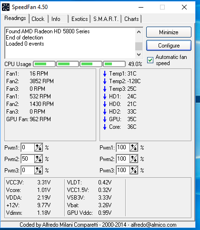
Task: Click the second CPU usage bar
Action: pyautogui.click(x=68, y=64)
